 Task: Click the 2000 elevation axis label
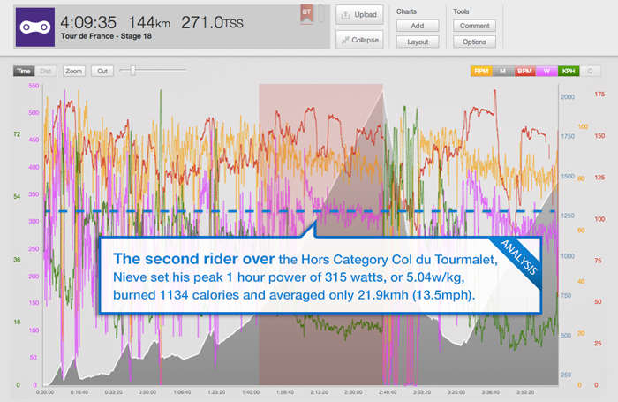tap(568, 97)
